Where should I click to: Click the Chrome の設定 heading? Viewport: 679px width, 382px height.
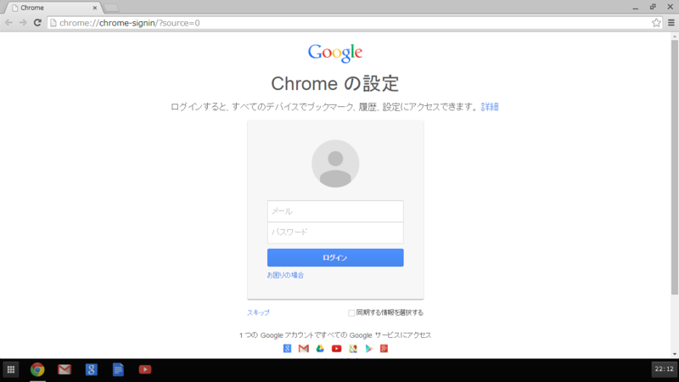coord(334,83)
